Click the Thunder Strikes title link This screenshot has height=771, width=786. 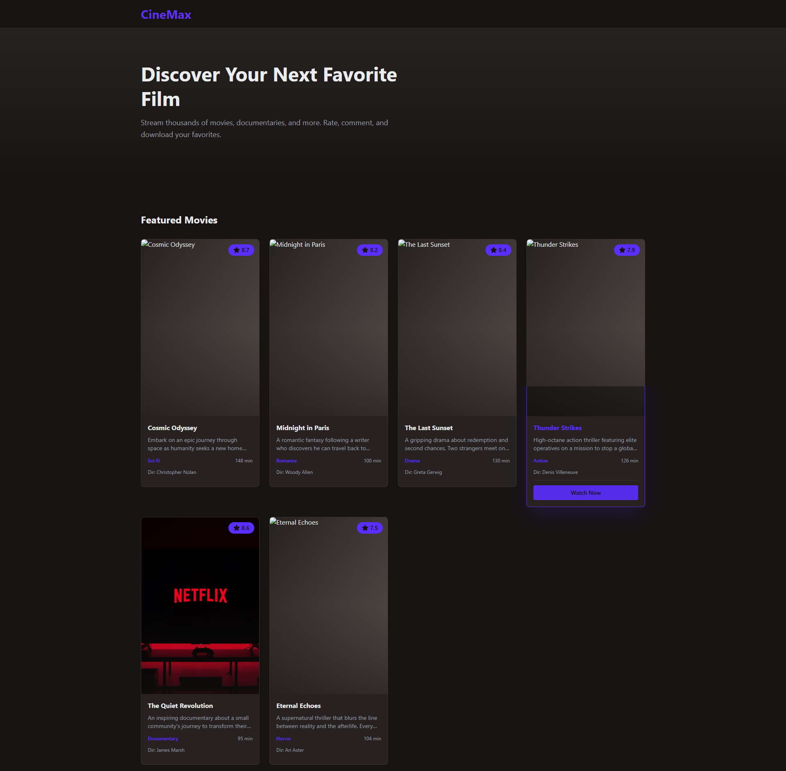tap(557, 428)
